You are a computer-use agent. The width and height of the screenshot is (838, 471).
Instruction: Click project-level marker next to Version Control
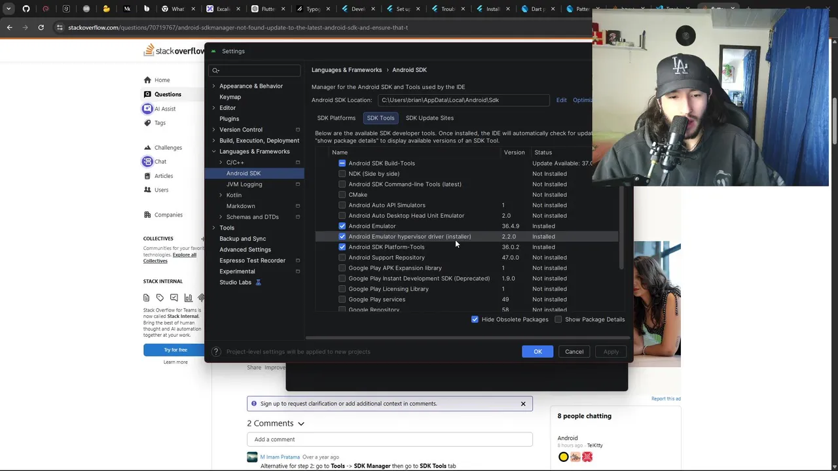pyautogui.click(x=298, y=130)
